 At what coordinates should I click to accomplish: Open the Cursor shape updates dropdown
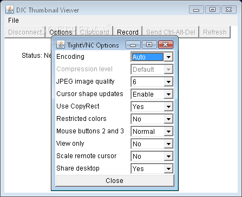(x=152, y=94)
